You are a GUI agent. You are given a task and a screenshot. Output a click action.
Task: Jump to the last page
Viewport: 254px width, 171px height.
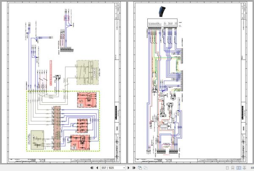coord(134,168)
